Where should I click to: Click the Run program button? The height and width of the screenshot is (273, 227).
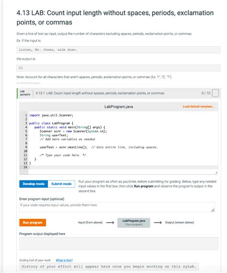(x=33, y=222)
